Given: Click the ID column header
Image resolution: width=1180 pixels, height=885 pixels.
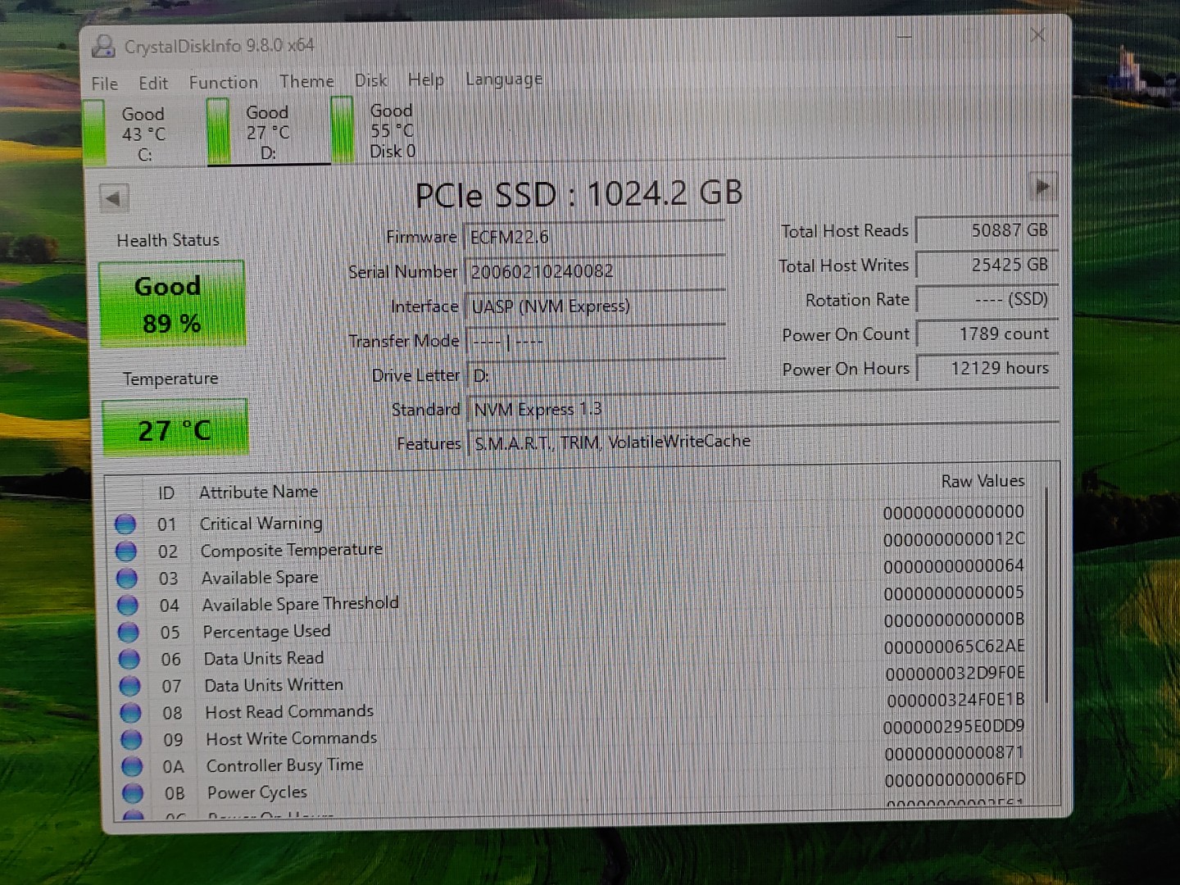Looking at the screenshot, I should [x=166, y=492].
